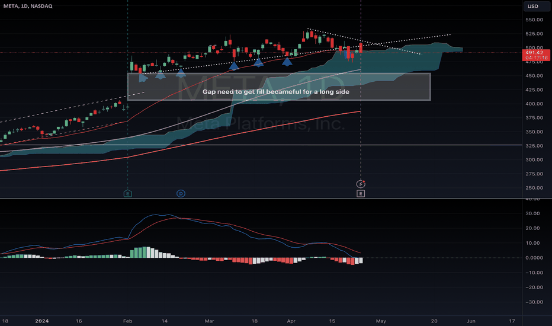
Task: Click the 275.00 price axis label
Action: point(534,174)
